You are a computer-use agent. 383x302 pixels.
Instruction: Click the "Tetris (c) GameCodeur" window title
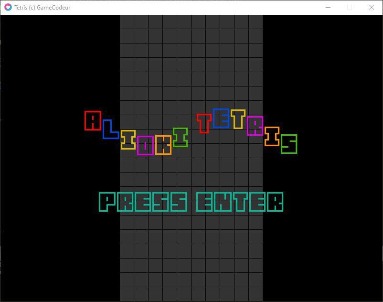click(42, 8)
